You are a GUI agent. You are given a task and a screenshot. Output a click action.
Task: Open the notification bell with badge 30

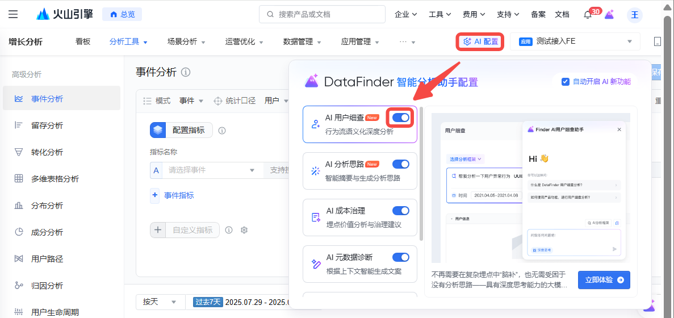coord(588,15)
